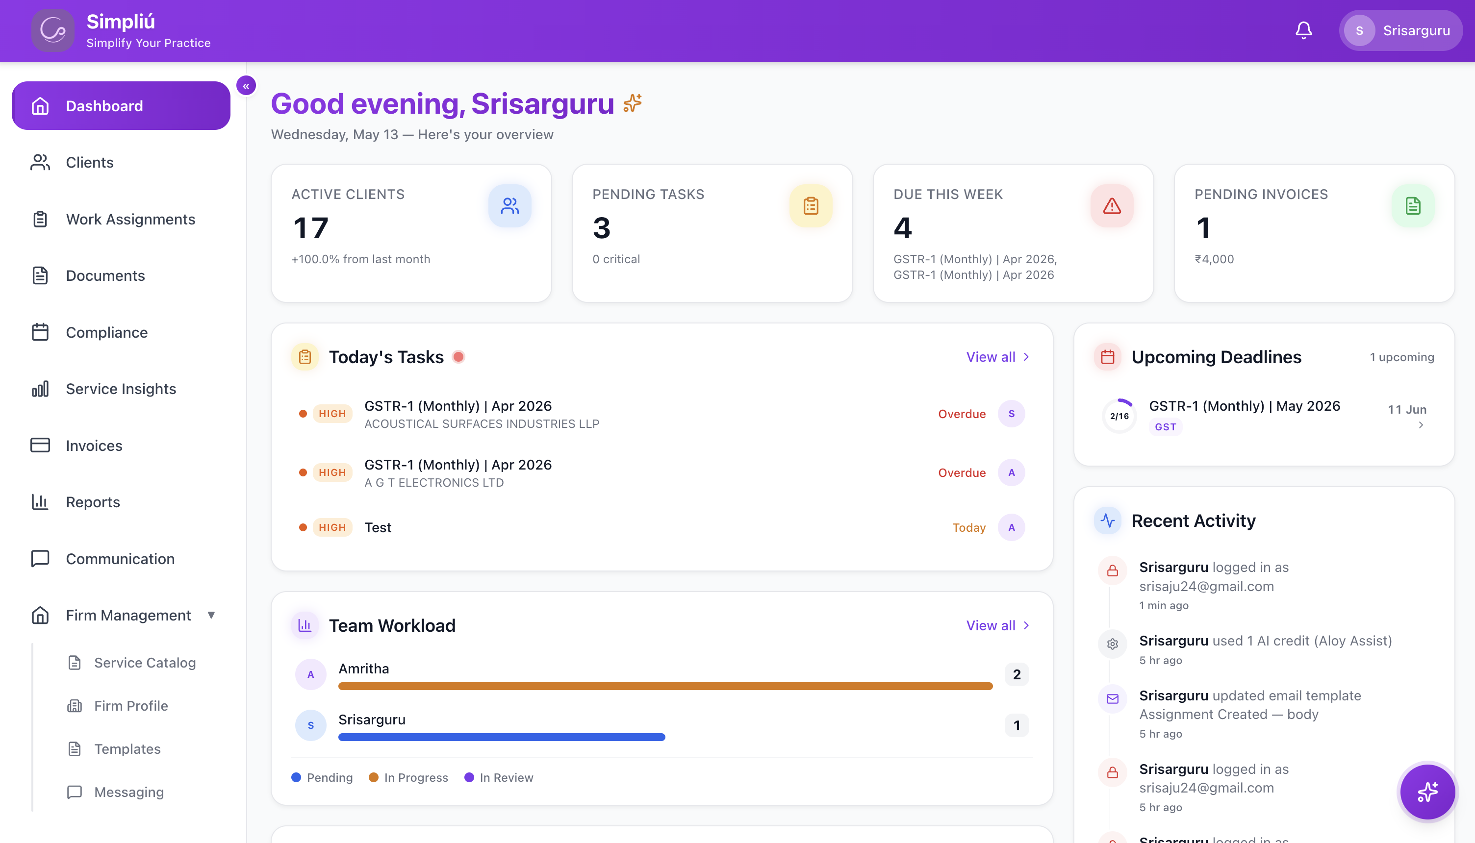Click the A assignee avatar on A G T Electronics task
1475x843 pixels.
coord(1012,472)
